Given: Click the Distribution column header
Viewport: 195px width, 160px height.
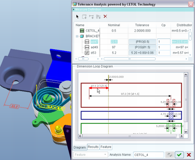Looking at the screenshot, I should pyautogui.click(x=184, y=25).
